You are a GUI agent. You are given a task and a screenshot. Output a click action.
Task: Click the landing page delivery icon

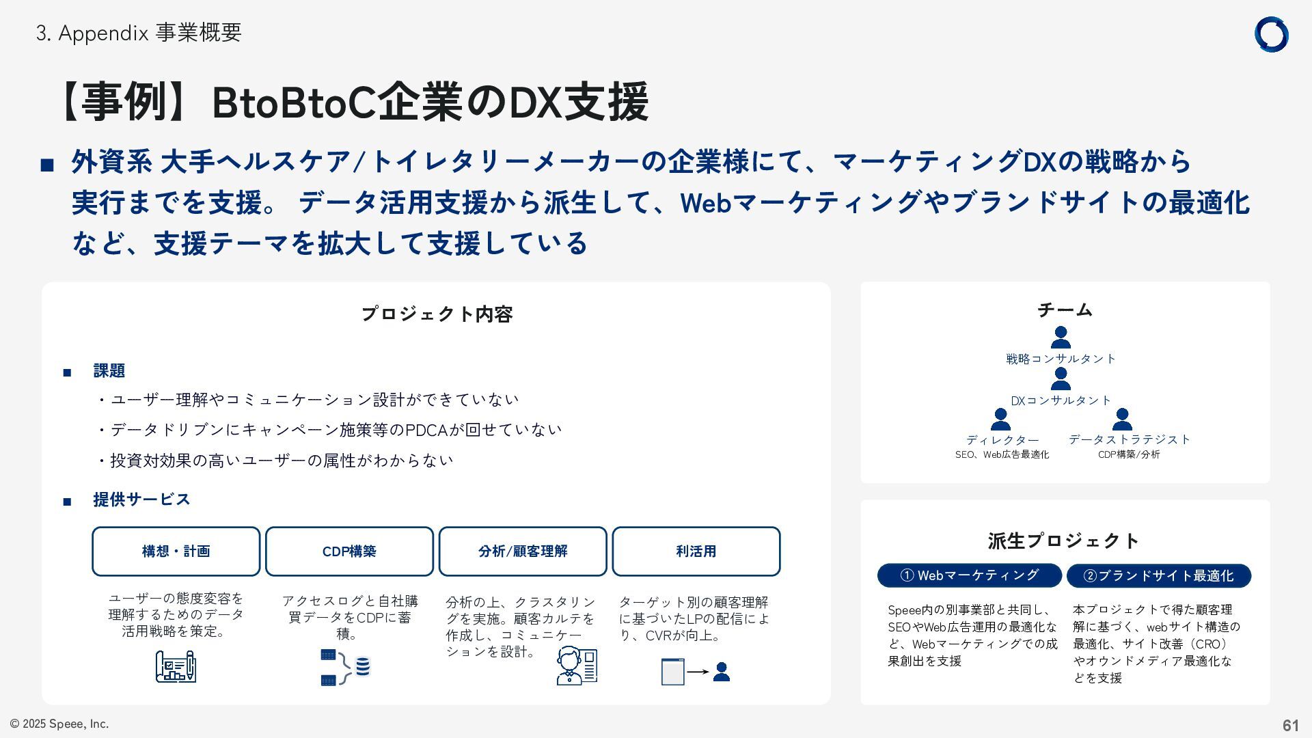click(695, 672)
